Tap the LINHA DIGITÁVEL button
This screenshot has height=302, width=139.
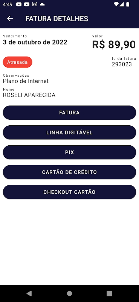point(69,133)
